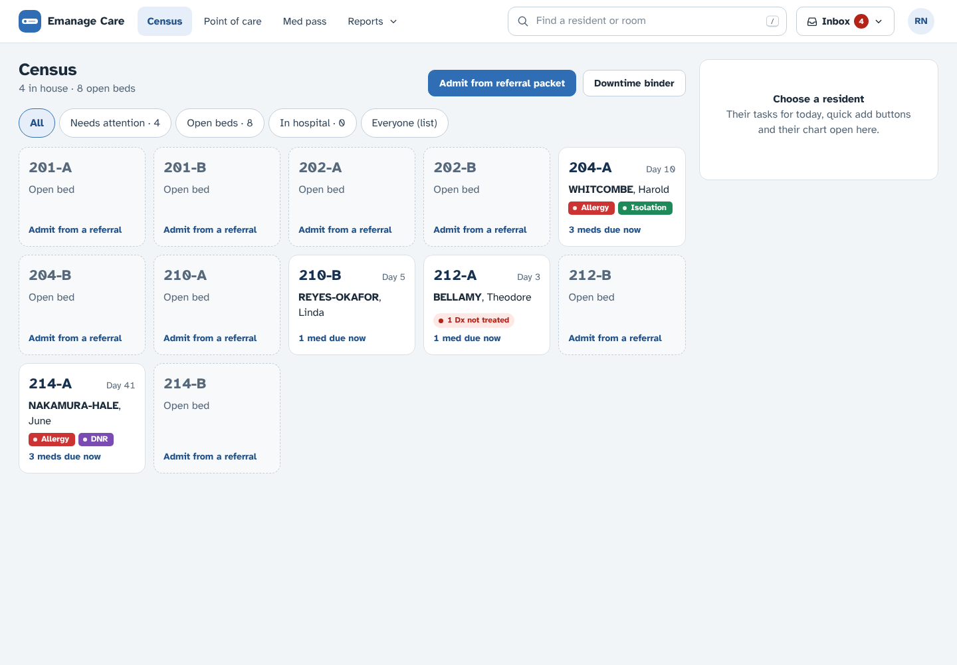The width and height of the screenshot is (957, 665).
Task: Open WHITCOMBE, Harold resident name
Action: pyautogui.click(x=619, y=190)
